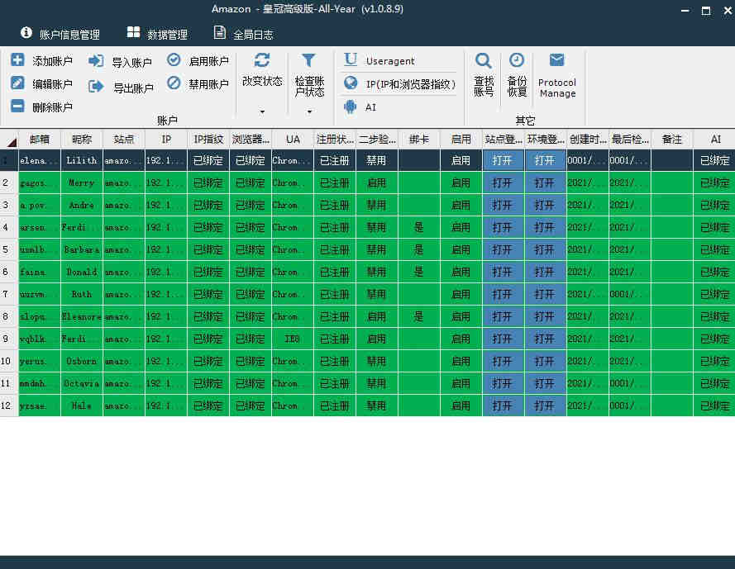Click the info icon of 账户信息管理 tab
This screenshot has width=735, height=569.
(x=26, y=32)
